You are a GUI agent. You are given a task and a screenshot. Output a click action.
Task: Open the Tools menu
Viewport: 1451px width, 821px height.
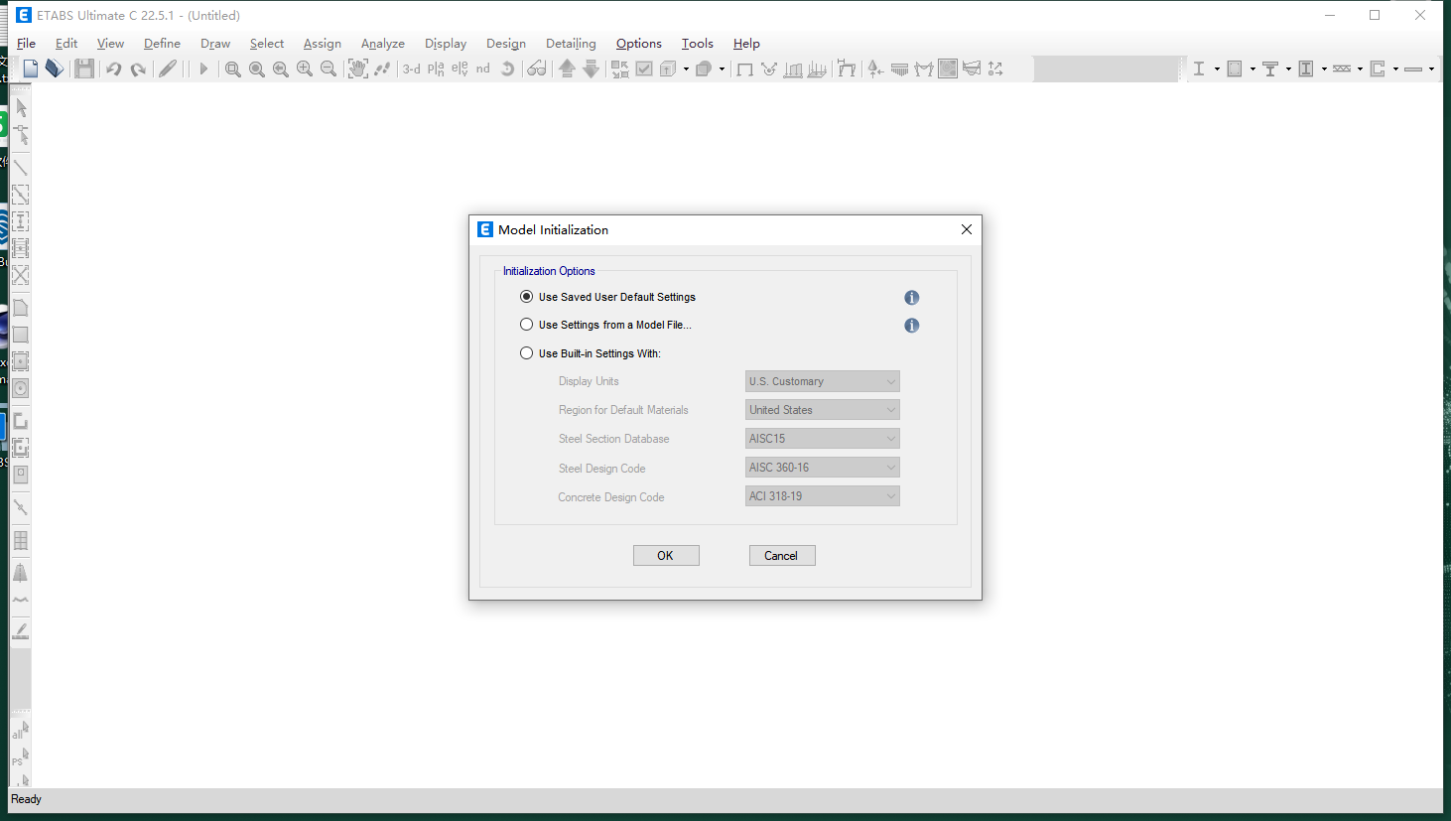[x=697, y=44]
